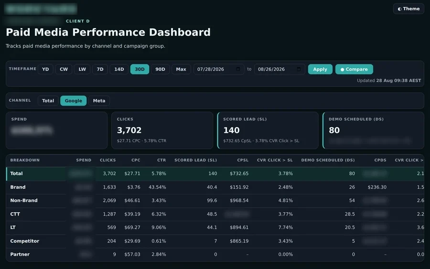The height and width of the screenshot is (269, 430).
Task: Toggle the Theme button
Action: (x=408, y=9)
